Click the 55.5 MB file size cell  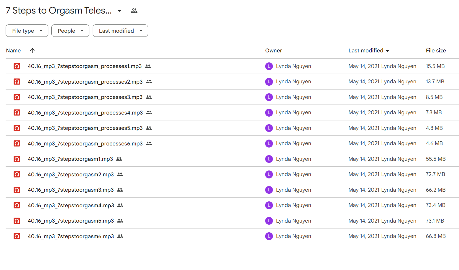(x=436, y=159)
